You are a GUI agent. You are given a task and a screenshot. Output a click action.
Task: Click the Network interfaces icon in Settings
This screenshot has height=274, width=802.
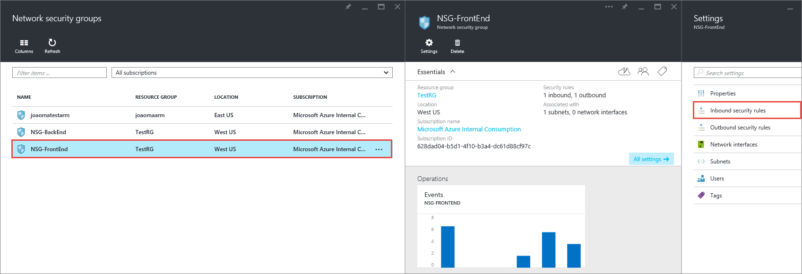pos(701,144)
